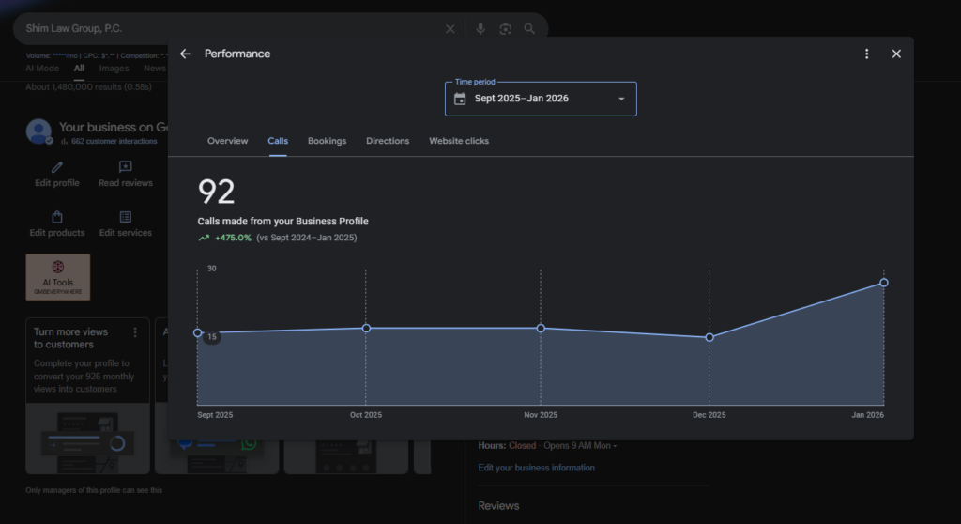Click the business profile avatar
The image size is (961, 524).
click(38, 131)
